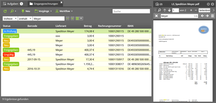
Task: Select invoice number 10001308017
Action: pos(116,64)
